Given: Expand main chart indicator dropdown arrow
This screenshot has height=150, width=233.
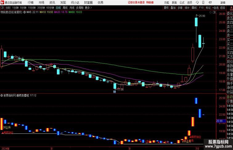Looking at the screenshot, I should tap(25, 12).
